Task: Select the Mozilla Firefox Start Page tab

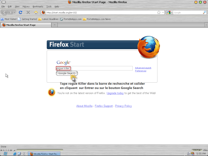Action: (x=26, y=25)
